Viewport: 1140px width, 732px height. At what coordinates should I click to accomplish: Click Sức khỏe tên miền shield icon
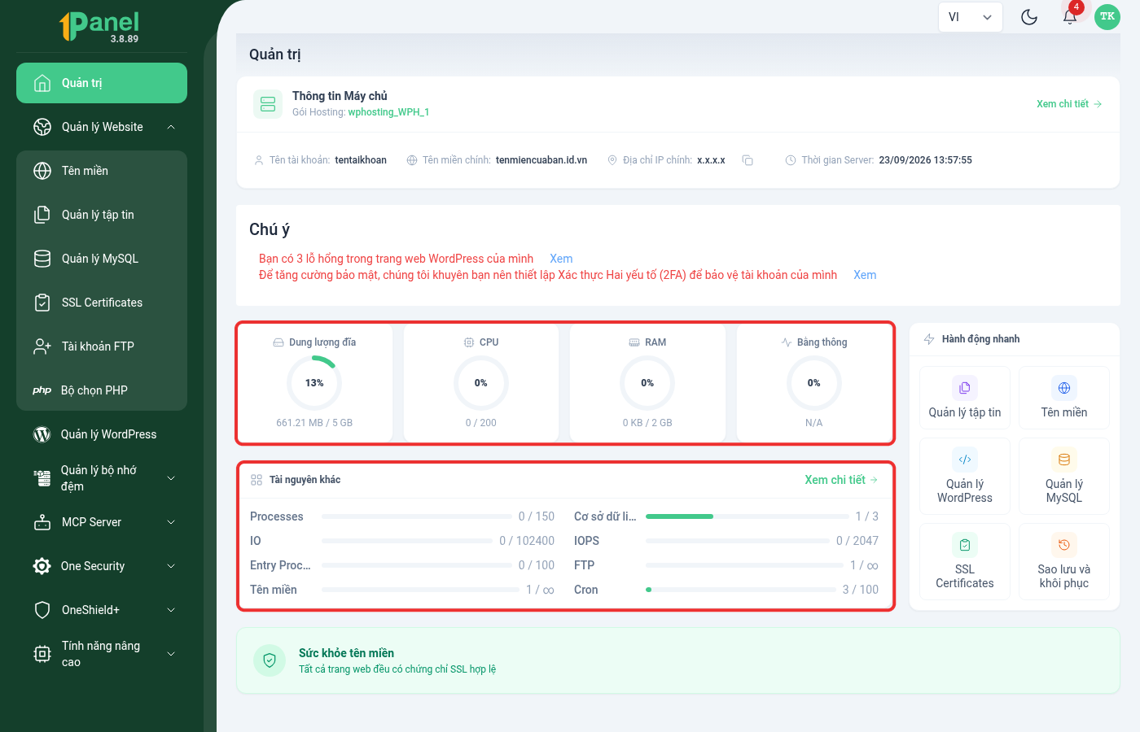pos(270,660)
